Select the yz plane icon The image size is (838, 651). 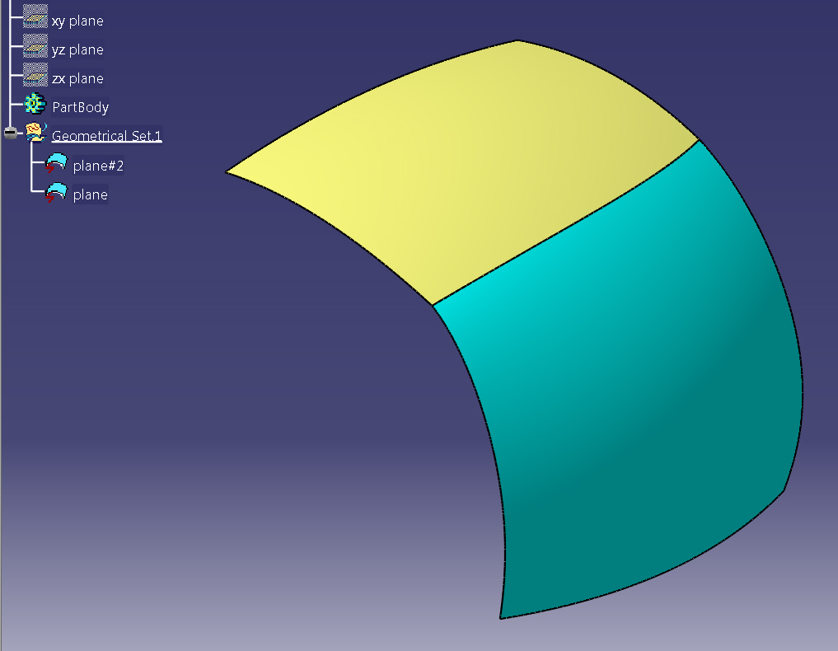(x=35, y=49)
